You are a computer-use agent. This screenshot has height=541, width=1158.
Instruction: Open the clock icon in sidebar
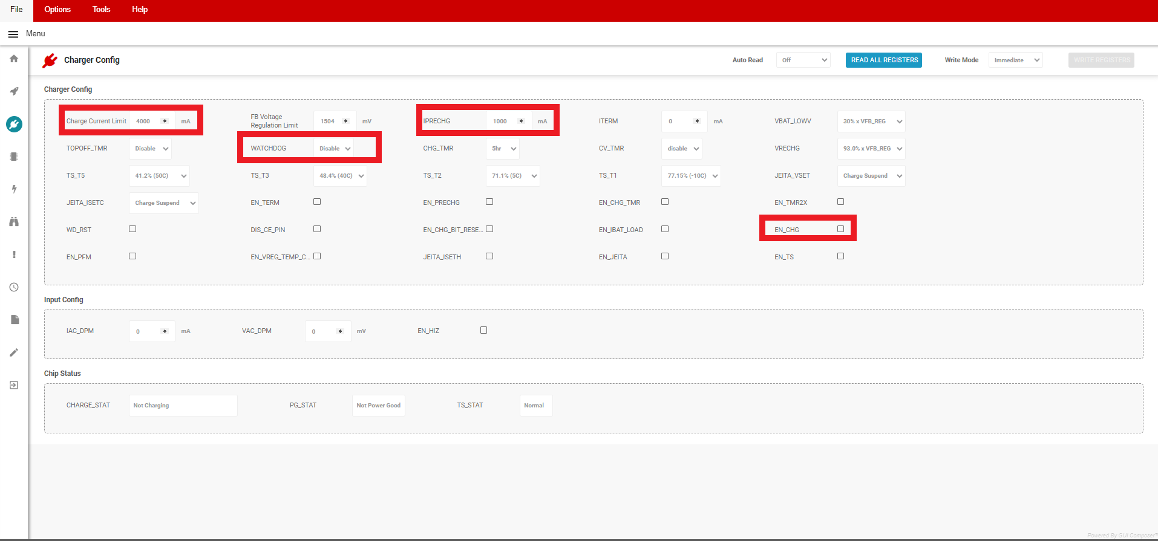[x=14, y=287]
